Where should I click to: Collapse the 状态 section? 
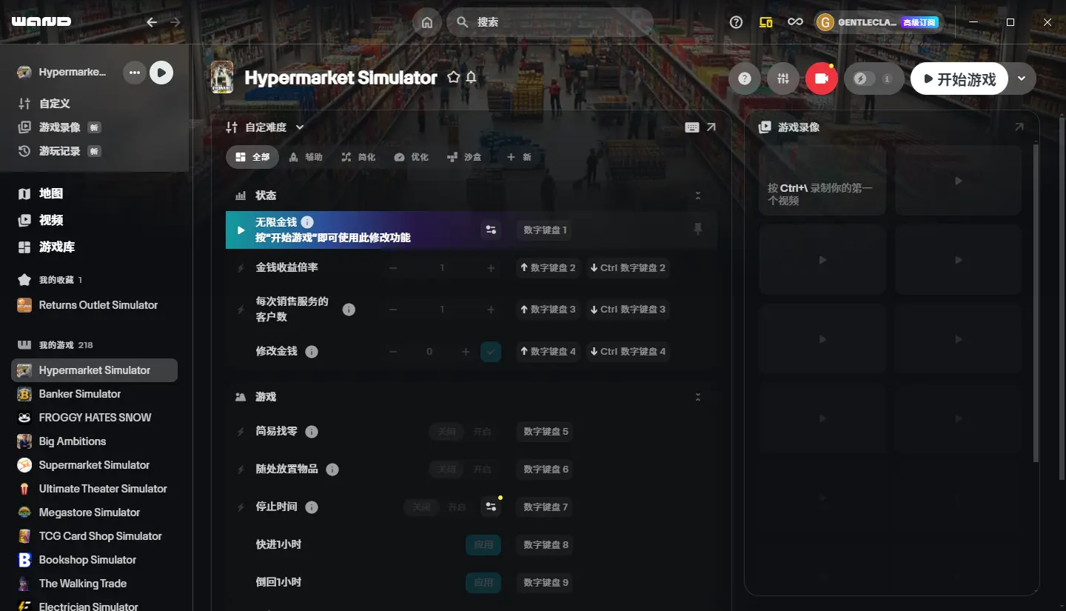[x=697, y=196]
